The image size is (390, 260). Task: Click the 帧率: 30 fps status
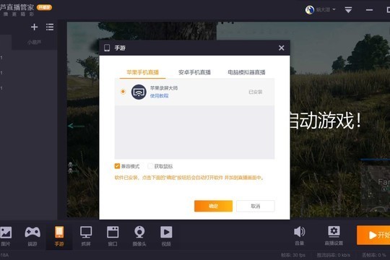293,255
